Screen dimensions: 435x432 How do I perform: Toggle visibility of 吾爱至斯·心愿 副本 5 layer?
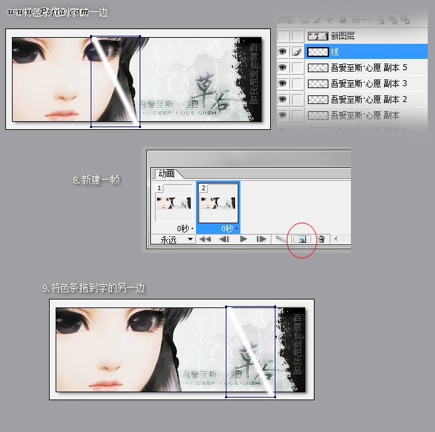coord(283,67)
